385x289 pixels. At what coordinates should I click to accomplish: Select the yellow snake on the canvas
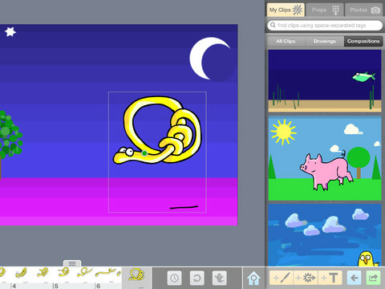(x=157, y=130)
